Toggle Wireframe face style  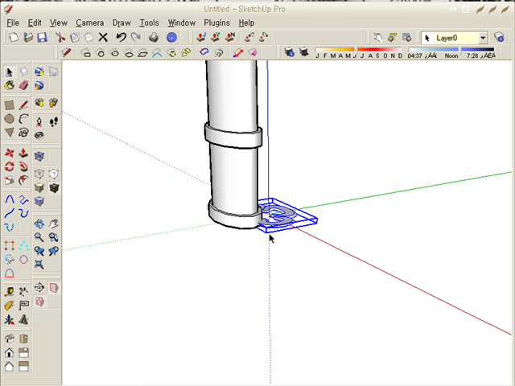[39, 174]
